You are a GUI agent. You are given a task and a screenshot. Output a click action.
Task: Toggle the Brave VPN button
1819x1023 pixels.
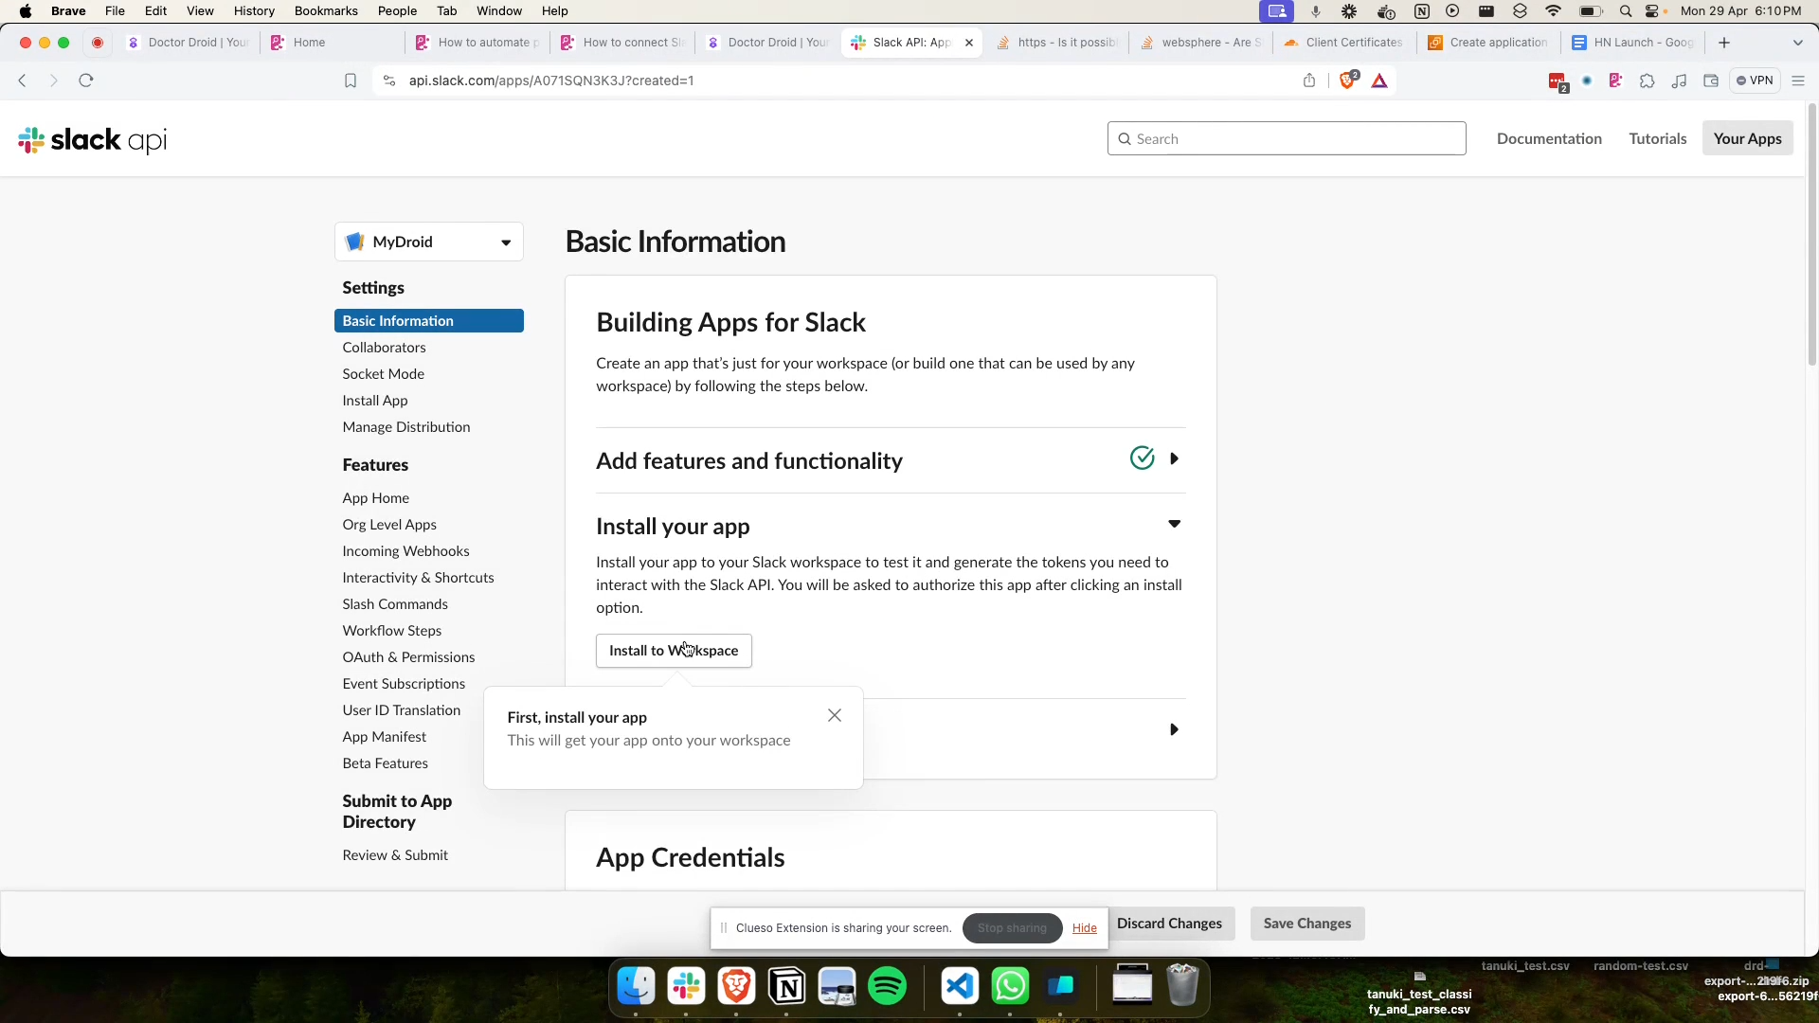1754,81
